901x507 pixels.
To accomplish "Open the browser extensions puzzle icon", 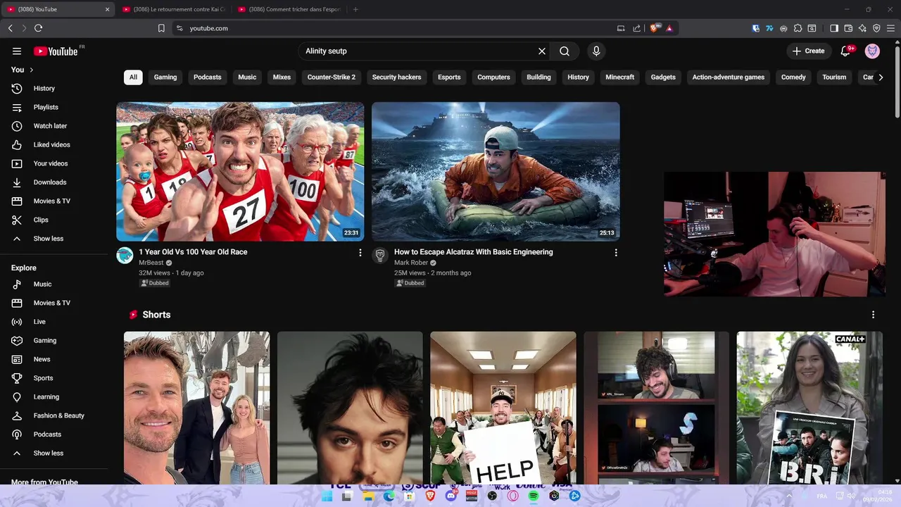I will 798,28.
